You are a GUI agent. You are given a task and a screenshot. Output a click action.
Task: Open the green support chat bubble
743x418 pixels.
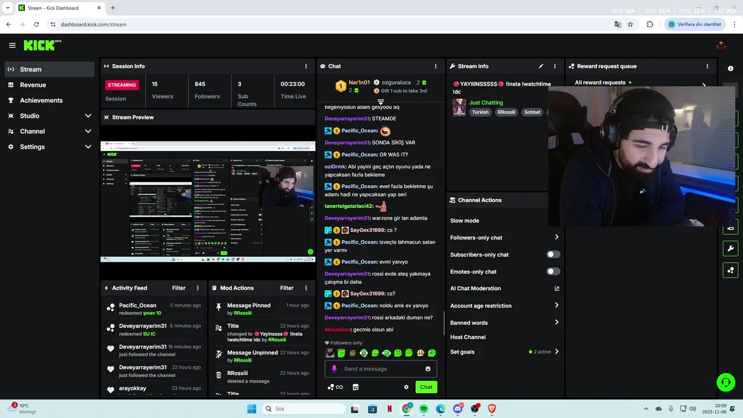tap(726, 382)
